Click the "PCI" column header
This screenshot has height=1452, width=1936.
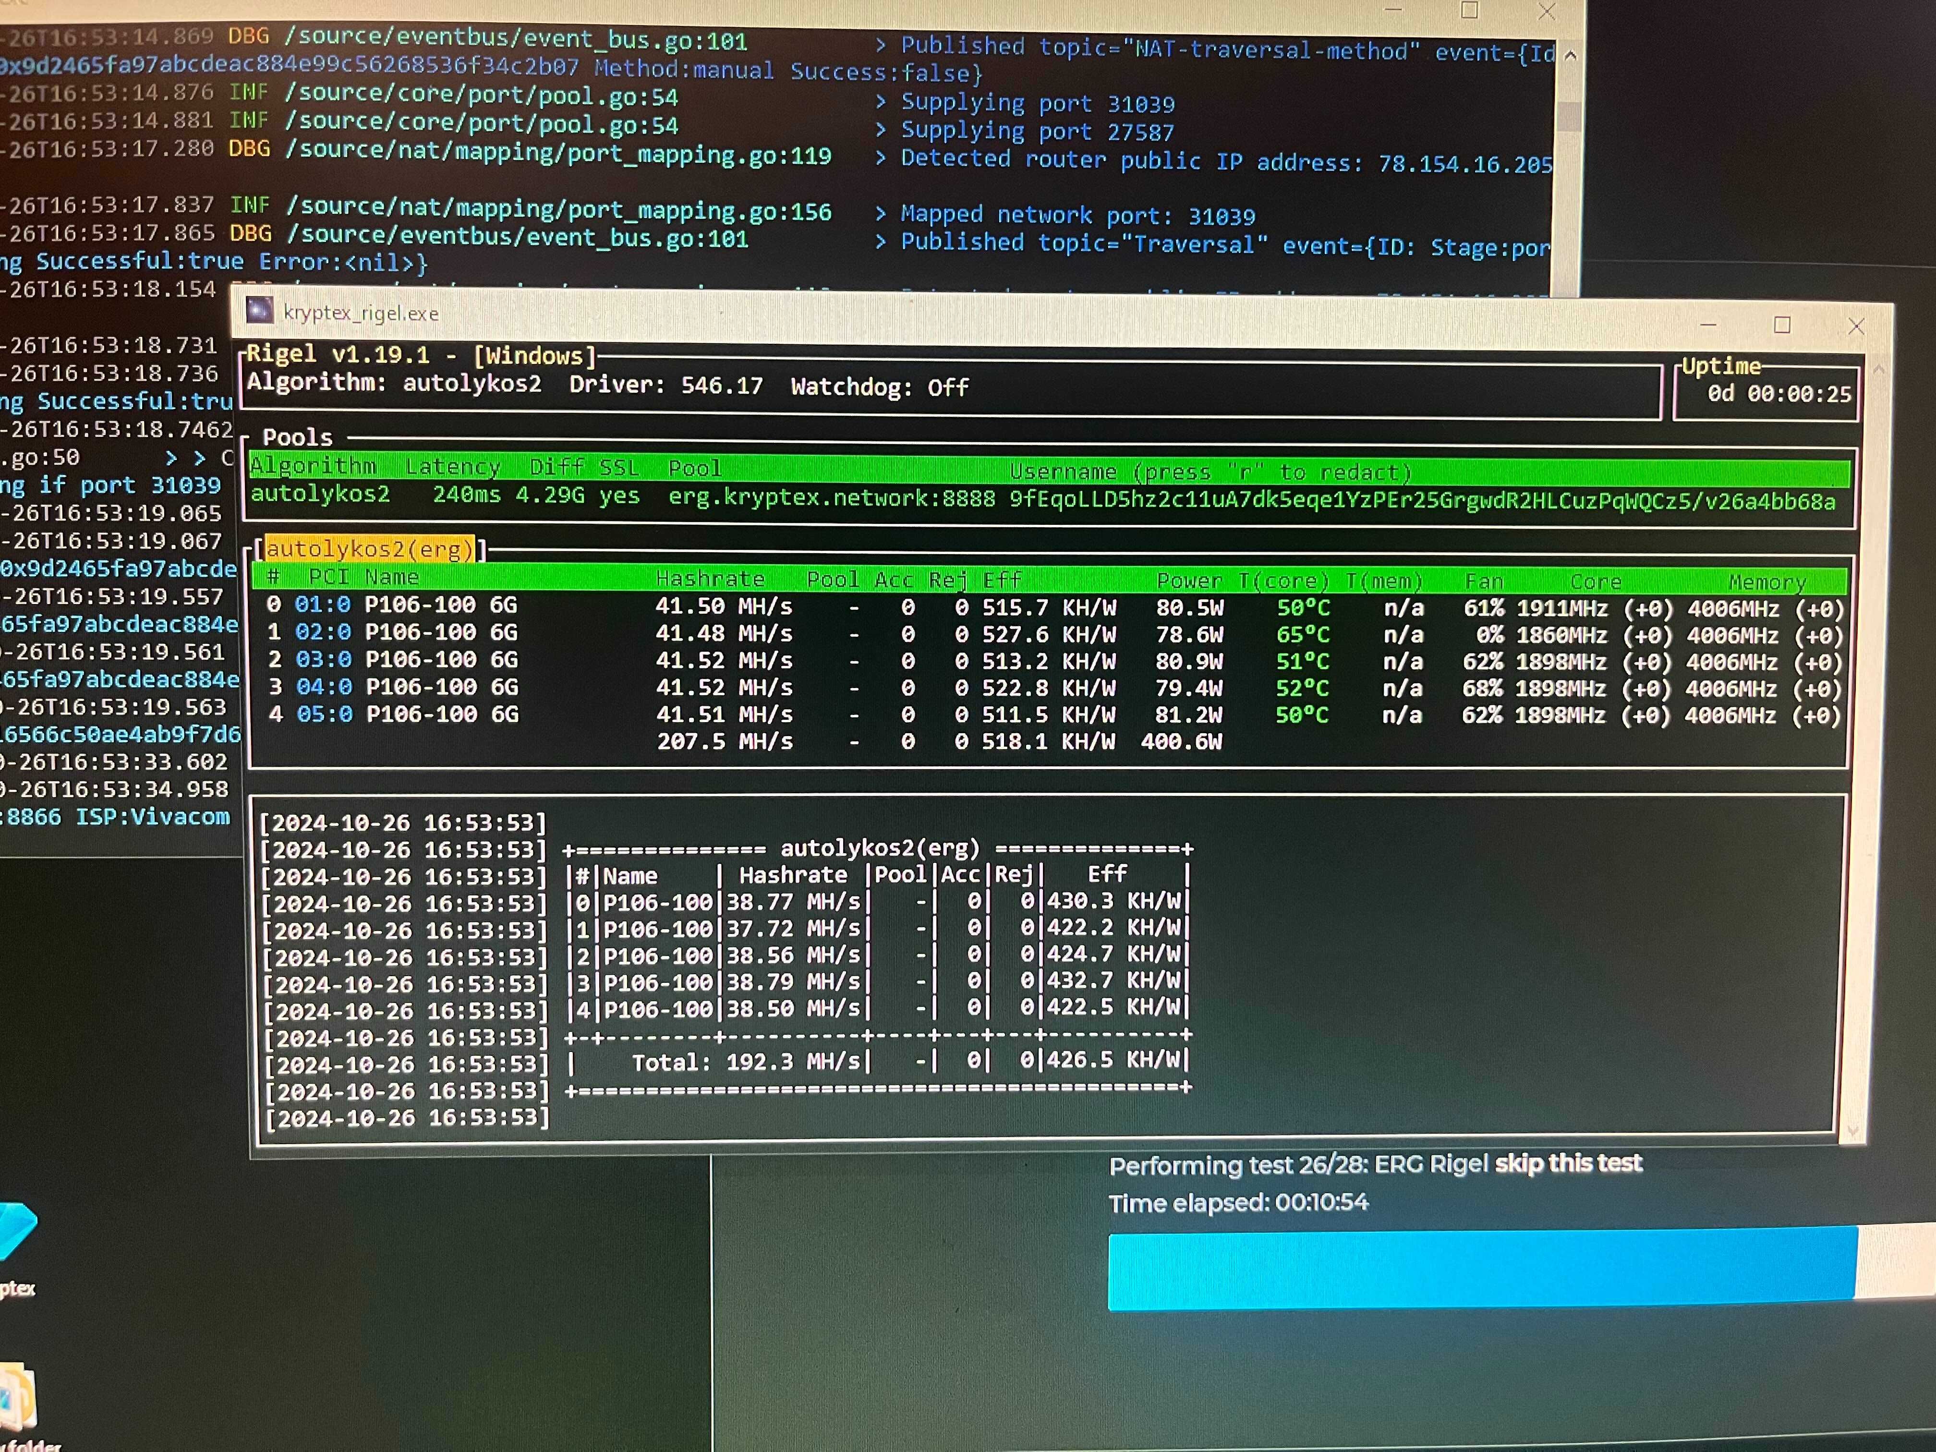tap(328, 576)
